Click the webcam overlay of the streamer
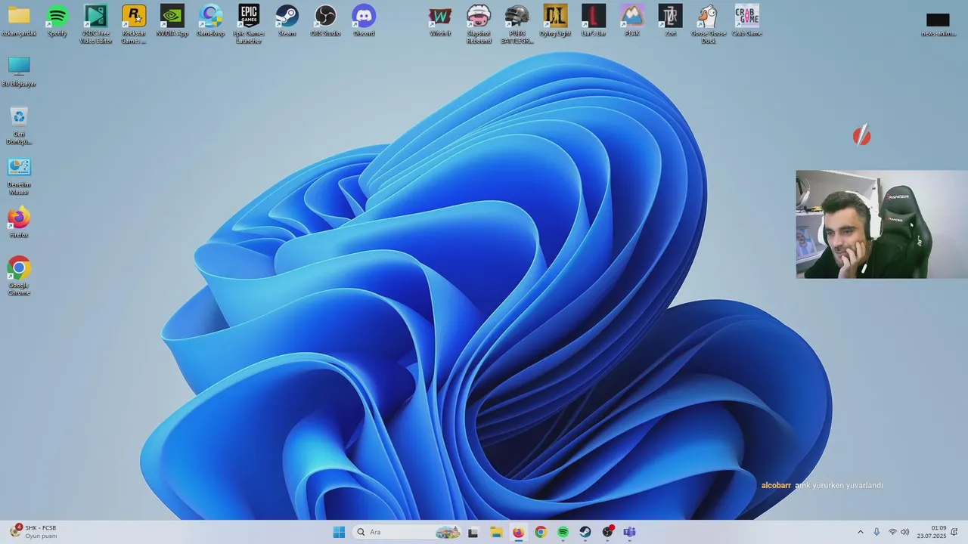The image size is (968, 544). click(x=882, y=224)
